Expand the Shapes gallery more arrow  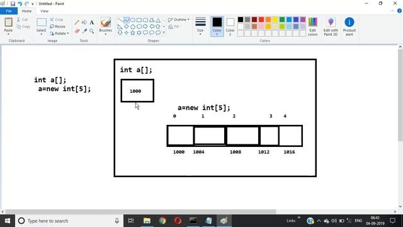(x=164, y=33)
